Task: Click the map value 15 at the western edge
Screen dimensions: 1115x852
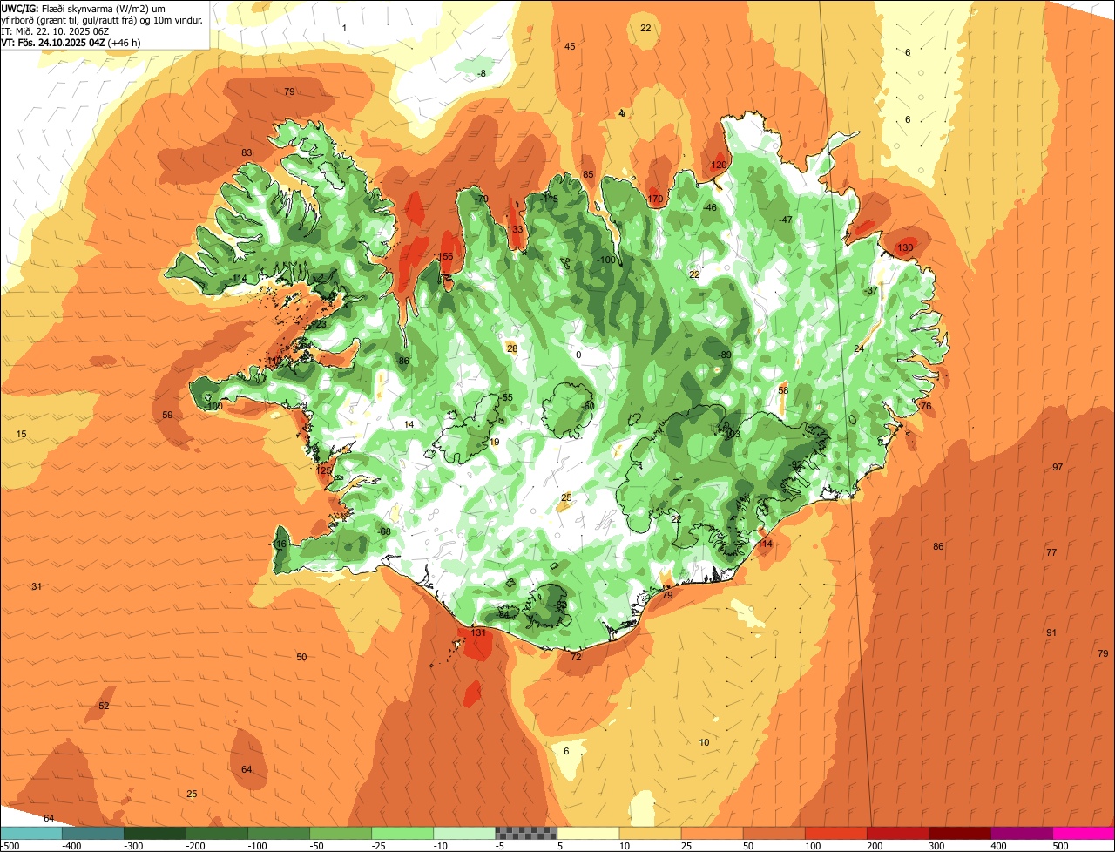Action: (22, 435)
